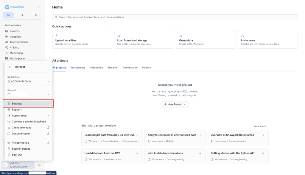Click the View more link

(260, 126)
